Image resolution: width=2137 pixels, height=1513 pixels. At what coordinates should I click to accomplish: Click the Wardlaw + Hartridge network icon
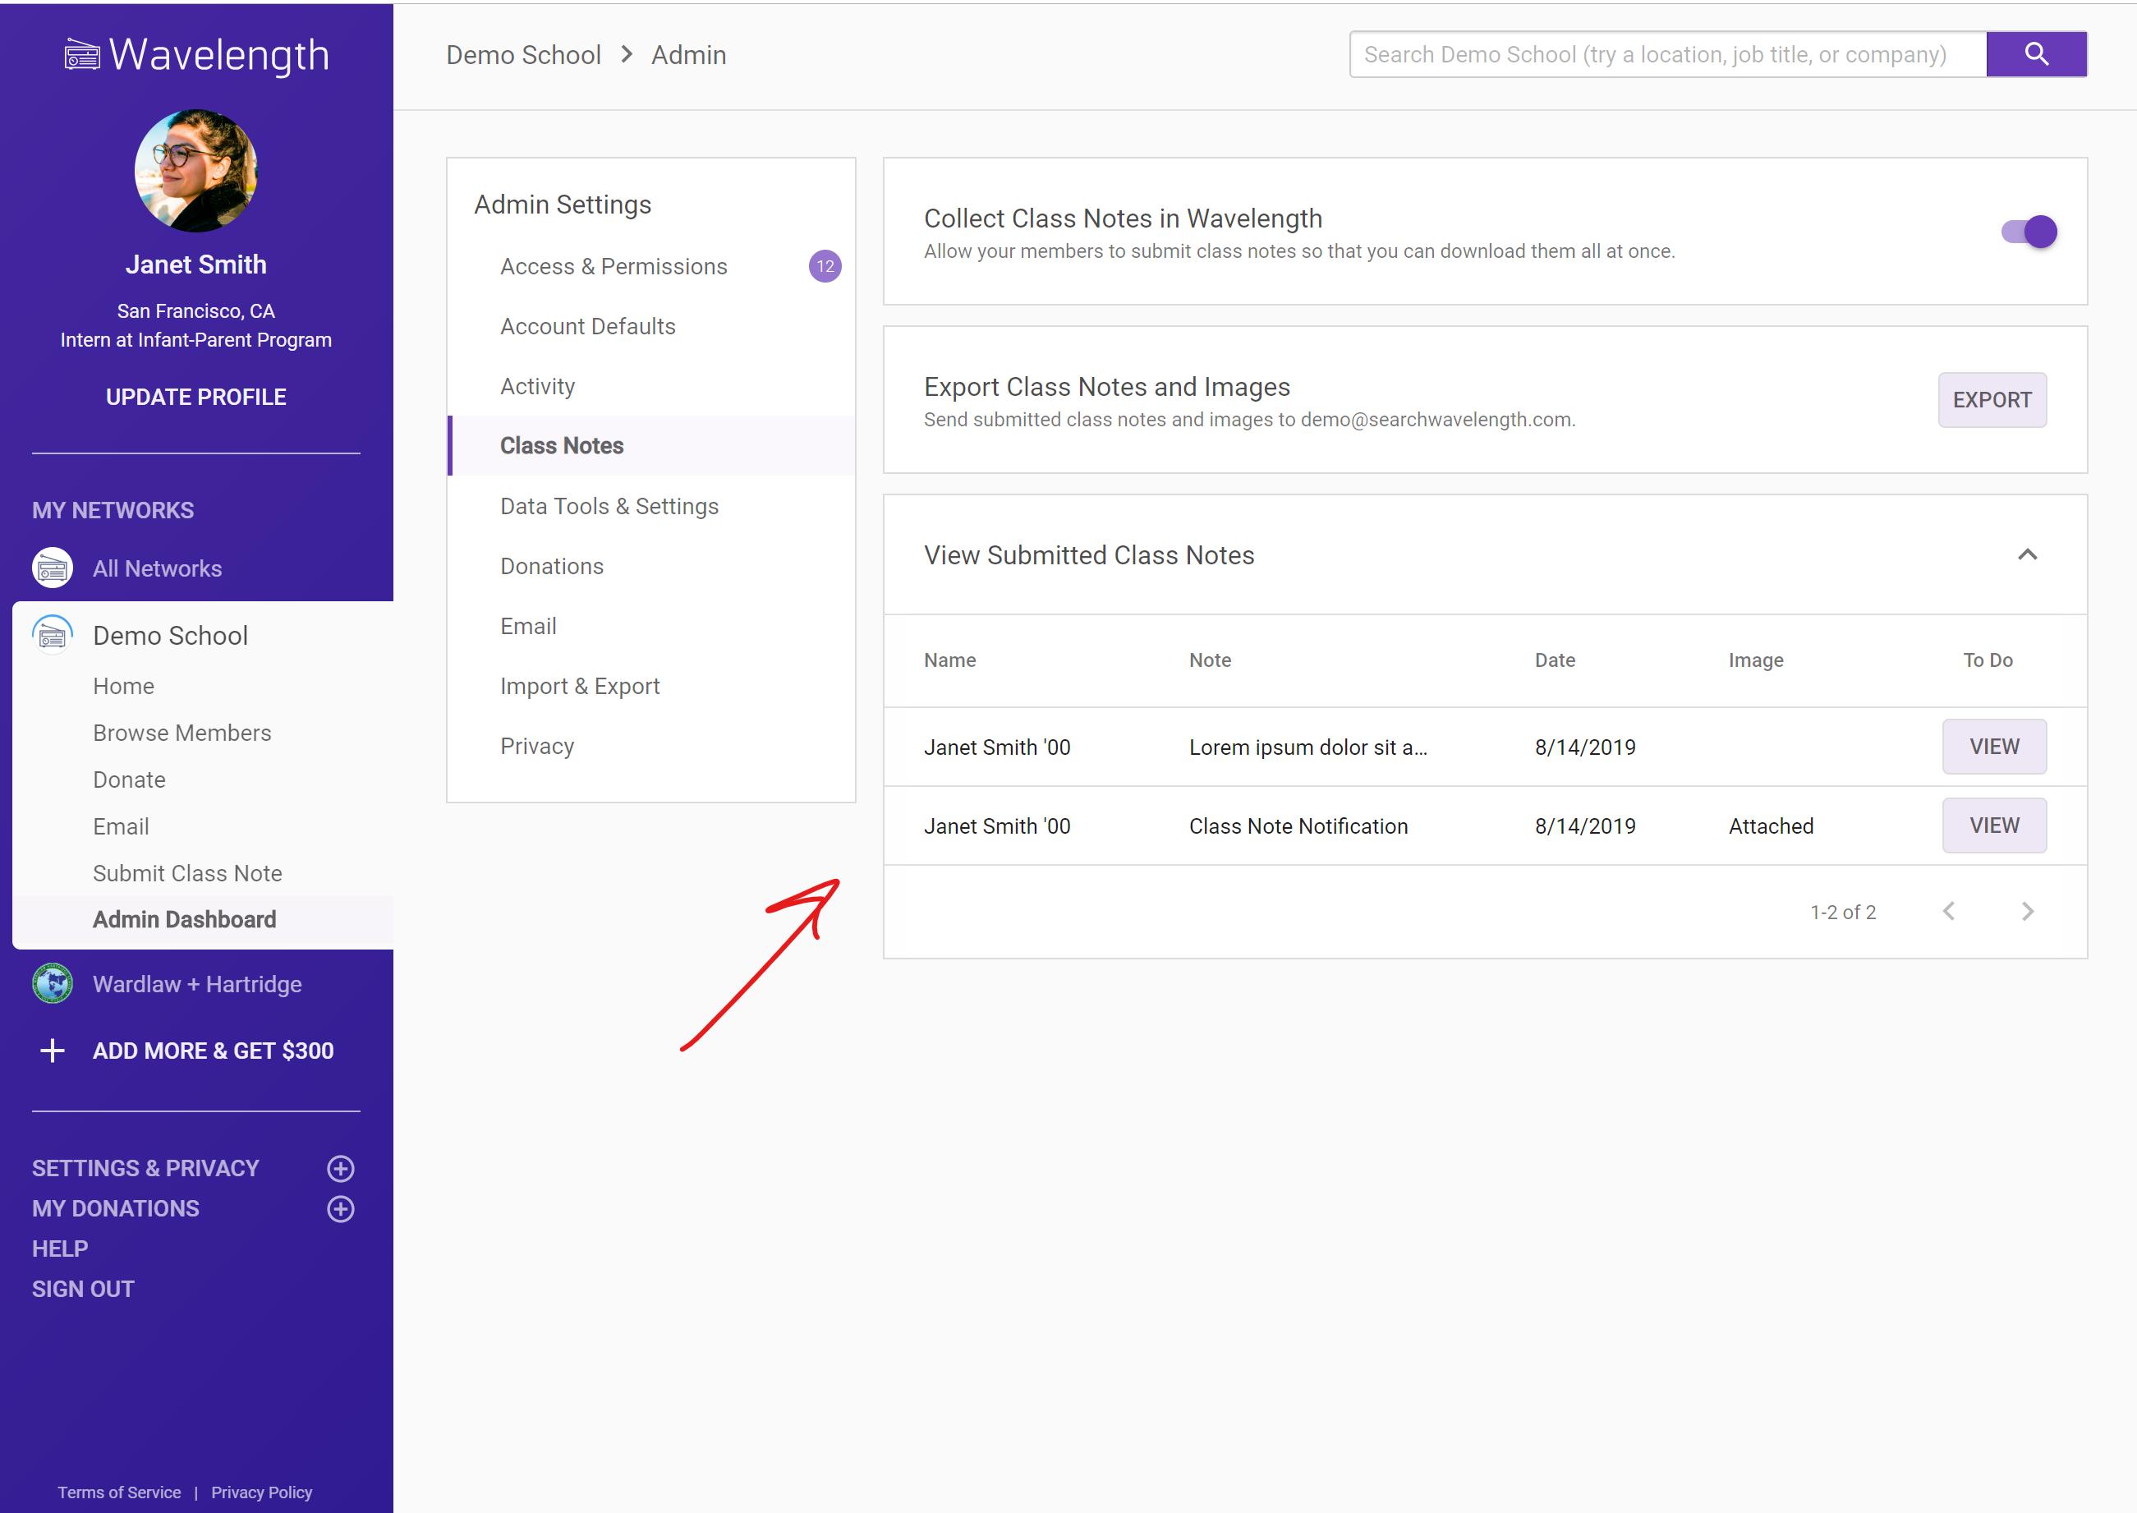point(54,984)
